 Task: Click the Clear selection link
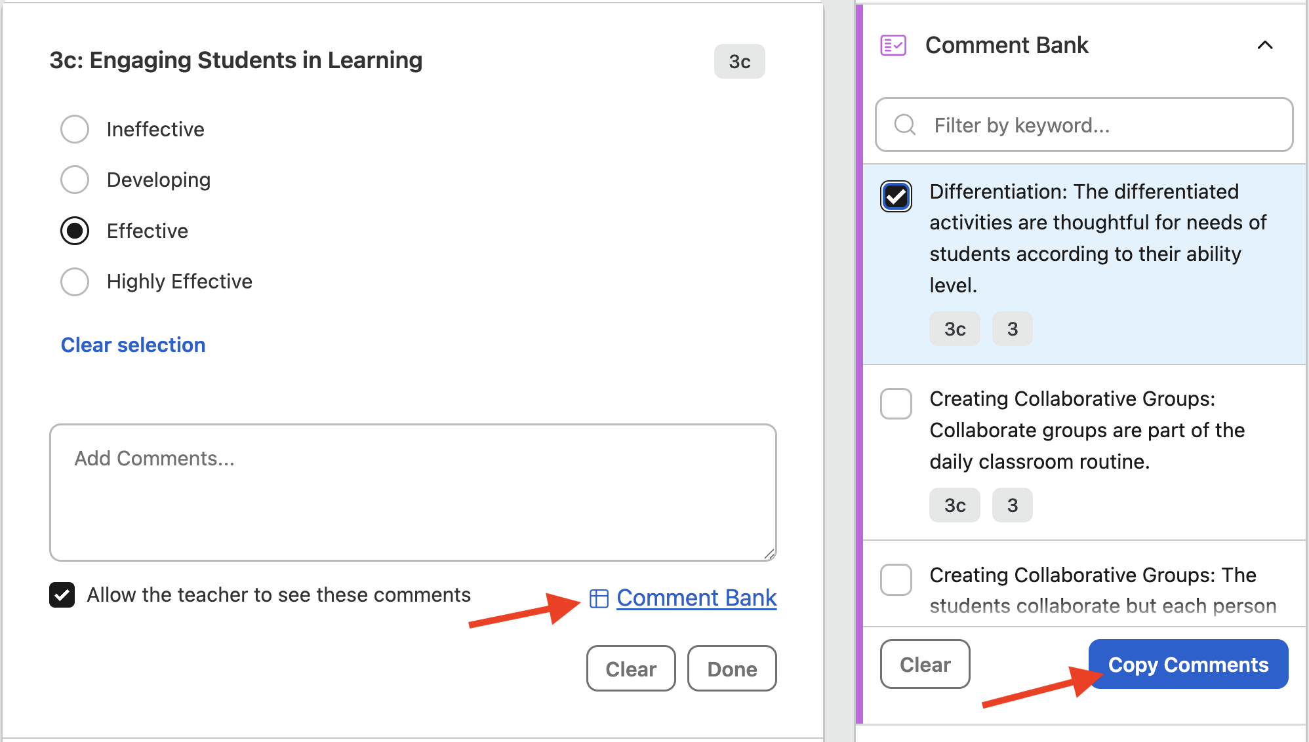click(x=133, y=345)
